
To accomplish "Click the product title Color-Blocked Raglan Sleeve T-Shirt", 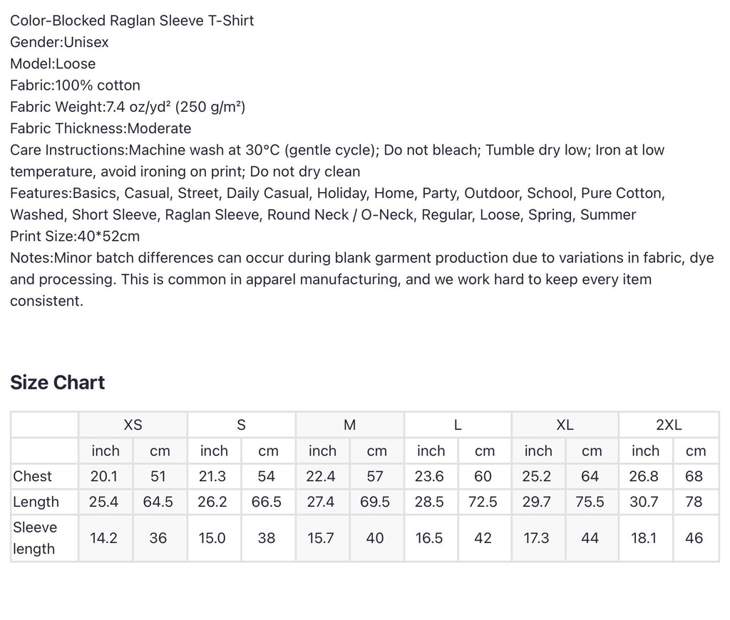I will (x=132, y=21).
